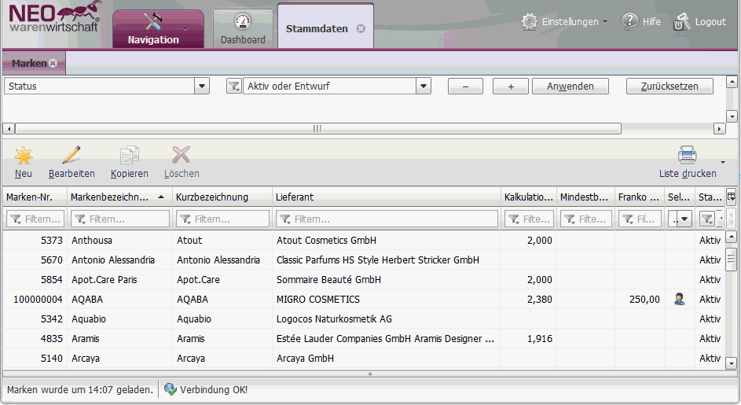Screen dimensions: 741x405
Task: Click Franko column header
Action: tap(640, 197)
